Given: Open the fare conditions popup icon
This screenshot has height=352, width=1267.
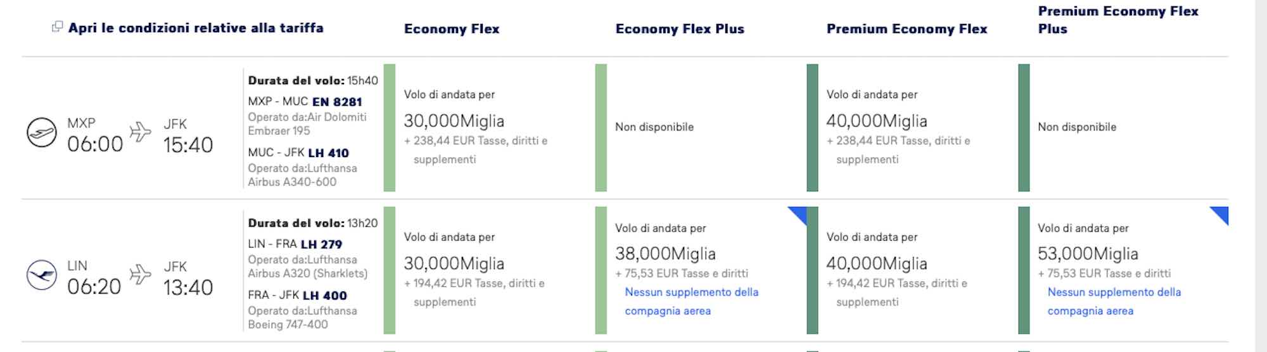Looking at the screenshot, I should 57,27.
